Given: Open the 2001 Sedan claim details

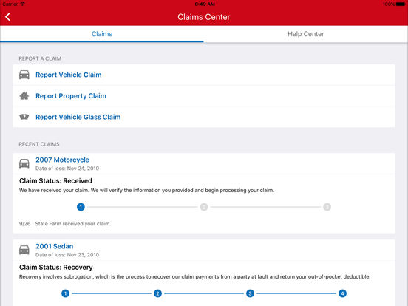Looking at the screenshot, I should pos(55,246).
